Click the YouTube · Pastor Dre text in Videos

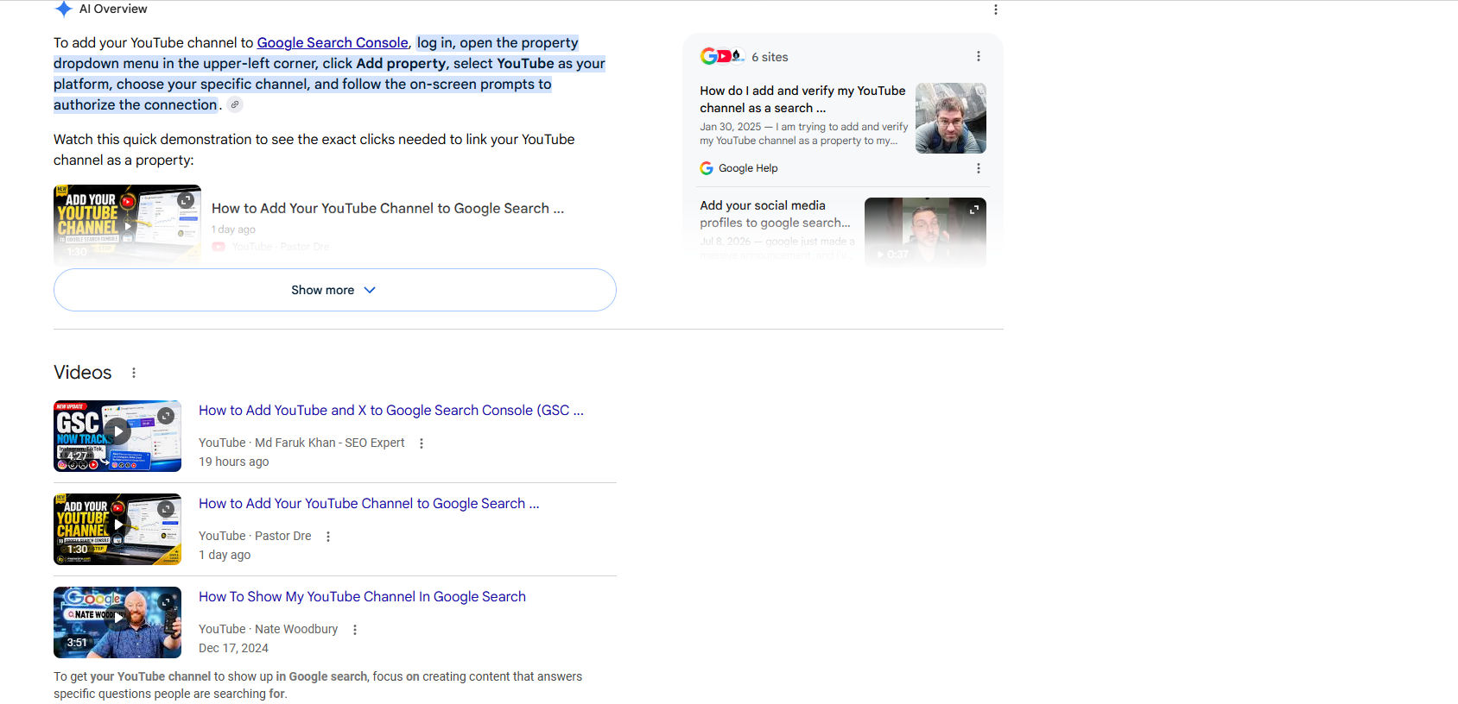pyautogui.click(x=255, y=536)
